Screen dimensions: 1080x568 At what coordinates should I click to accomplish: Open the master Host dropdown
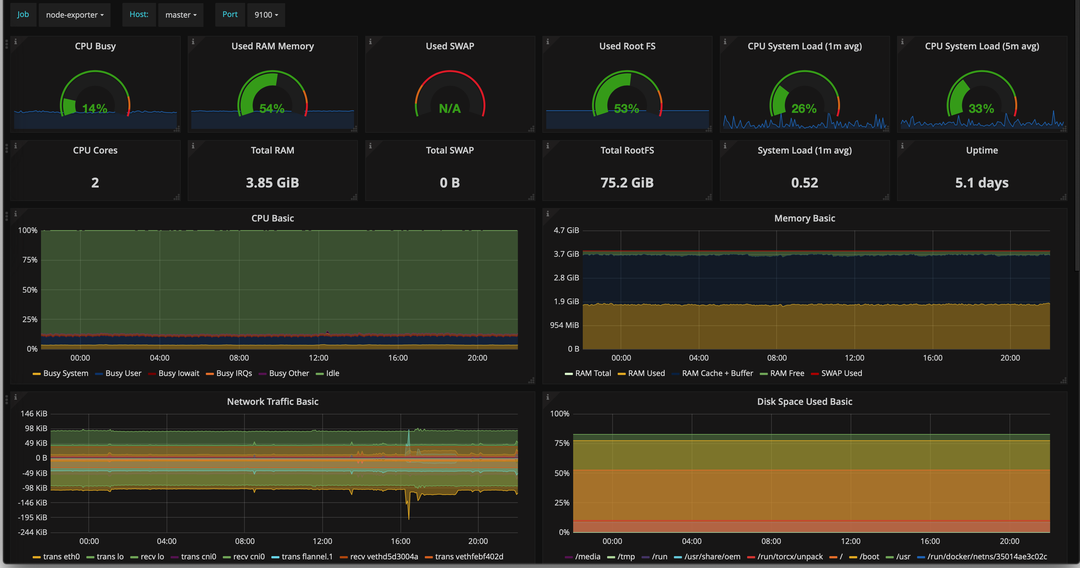[x=181, y=15]
